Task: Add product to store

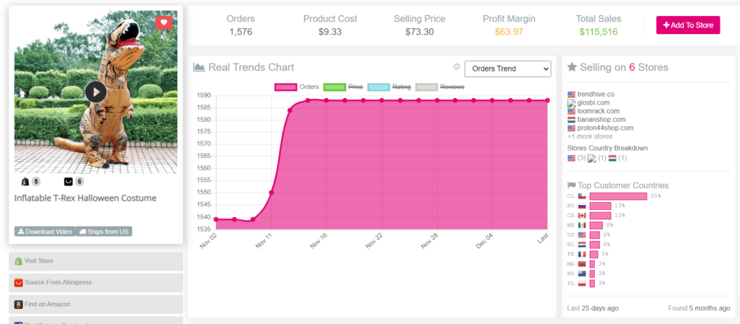Action: [688, 25]
